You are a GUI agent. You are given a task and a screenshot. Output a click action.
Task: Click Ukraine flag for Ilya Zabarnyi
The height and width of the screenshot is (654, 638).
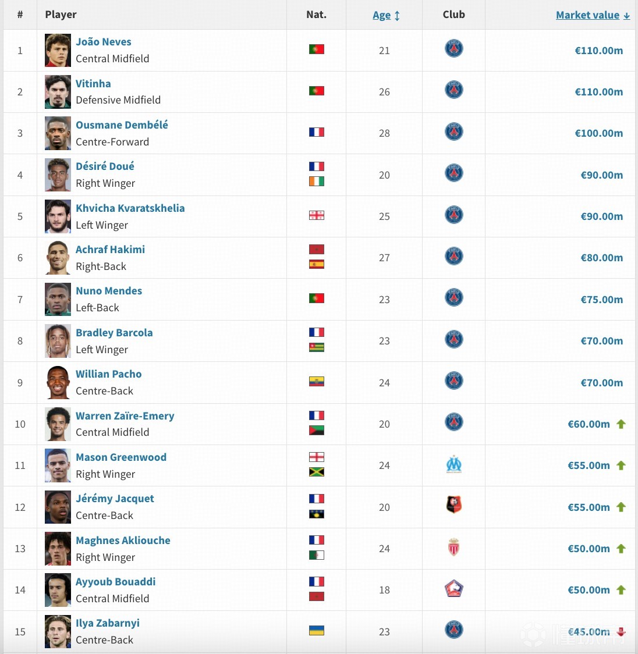coord(316,630)
